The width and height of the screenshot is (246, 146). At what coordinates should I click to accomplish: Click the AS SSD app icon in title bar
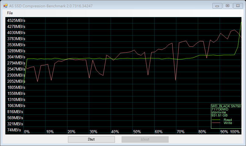[5, 6]
